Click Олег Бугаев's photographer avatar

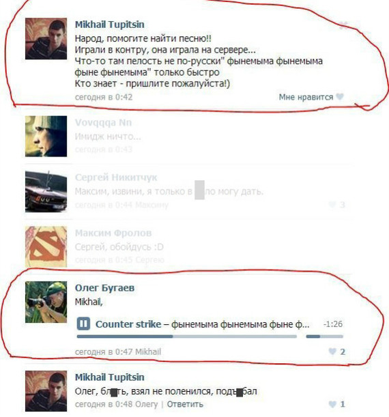tap(46, 302)
